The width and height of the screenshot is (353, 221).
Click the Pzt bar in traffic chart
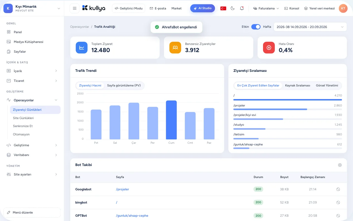pos(96,124)
